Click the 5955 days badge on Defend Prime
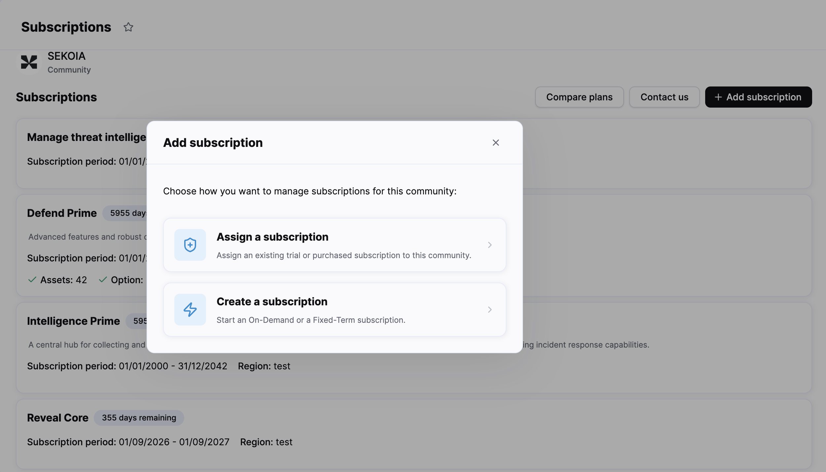 [x=125, y=213]
